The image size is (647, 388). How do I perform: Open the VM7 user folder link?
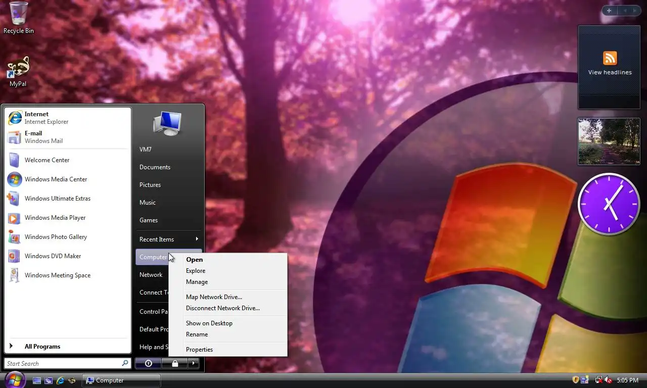point(168,150)
